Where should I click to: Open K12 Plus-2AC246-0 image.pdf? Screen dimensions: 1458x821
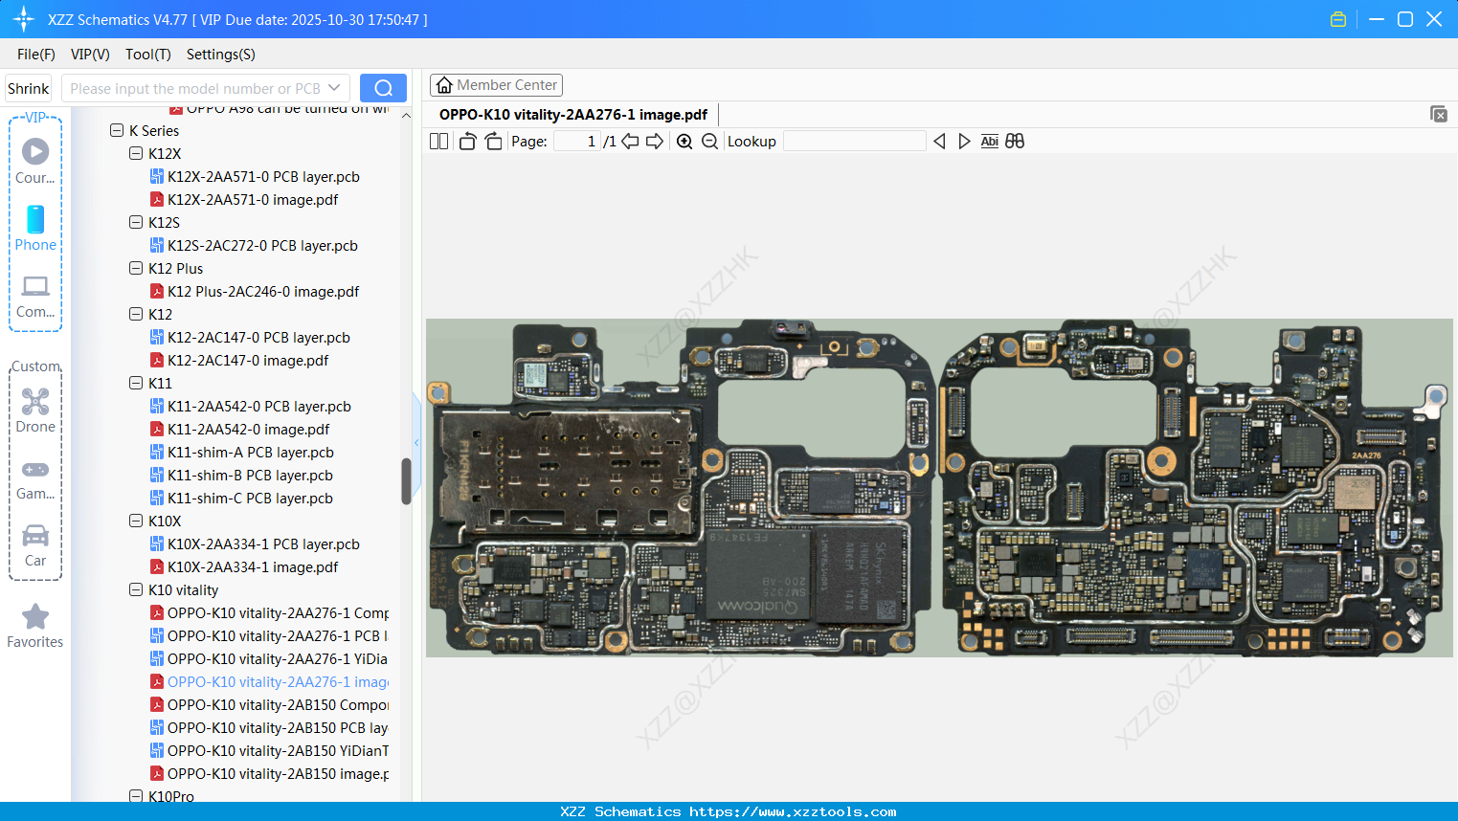[x=263, y=292]
